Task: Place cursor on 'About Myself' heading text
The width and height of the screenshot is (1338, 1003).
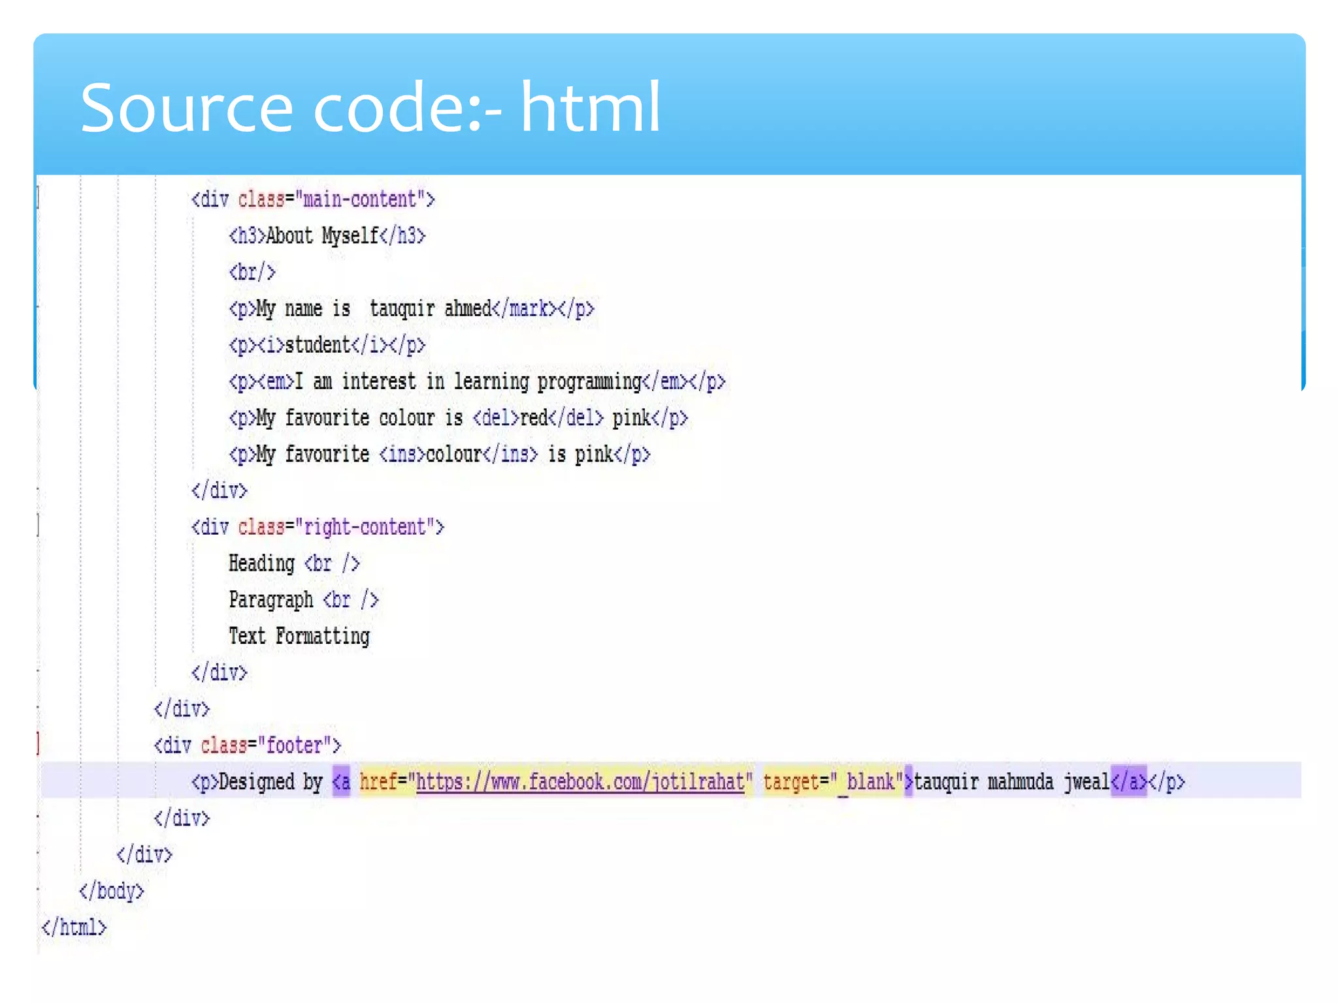Action: [x=321, y=236]
